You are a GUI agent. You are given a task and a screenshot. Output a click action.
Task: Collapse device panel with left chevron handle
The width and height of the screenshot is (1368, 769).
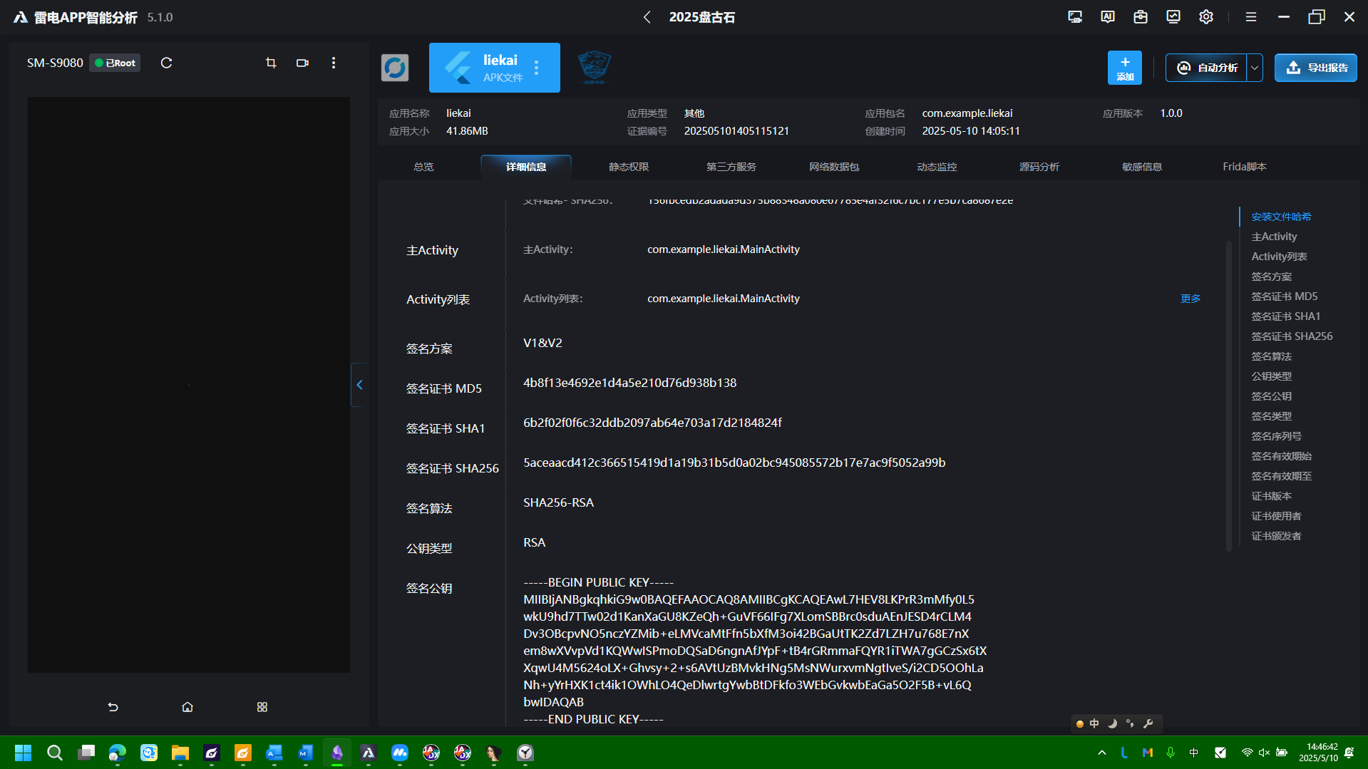359,385
